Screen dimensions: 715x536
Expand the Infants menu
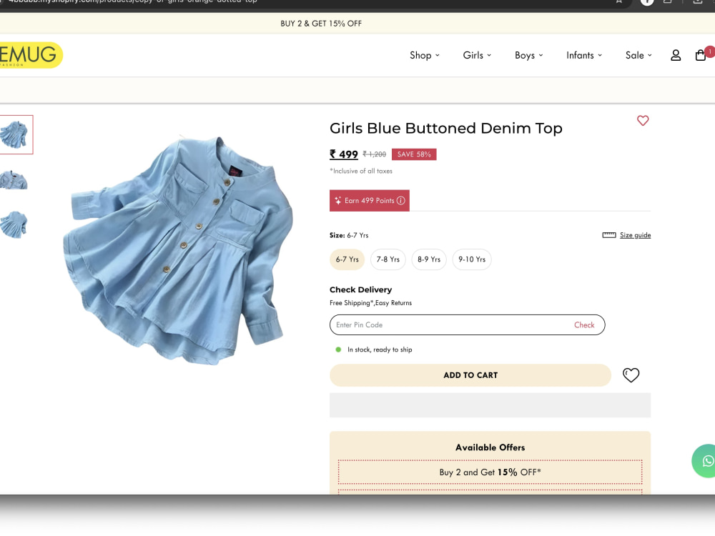click(x=584, y=55)
